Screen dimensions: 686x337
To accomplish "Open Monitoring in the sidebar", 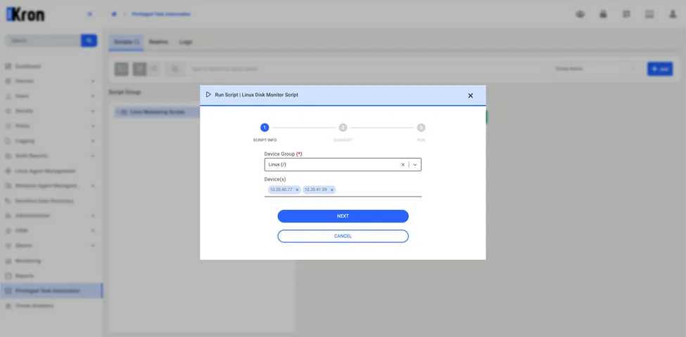I will [x=28, y=261].
